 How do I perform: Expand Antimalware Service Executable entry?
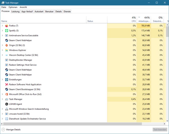(x=2, y=36)
